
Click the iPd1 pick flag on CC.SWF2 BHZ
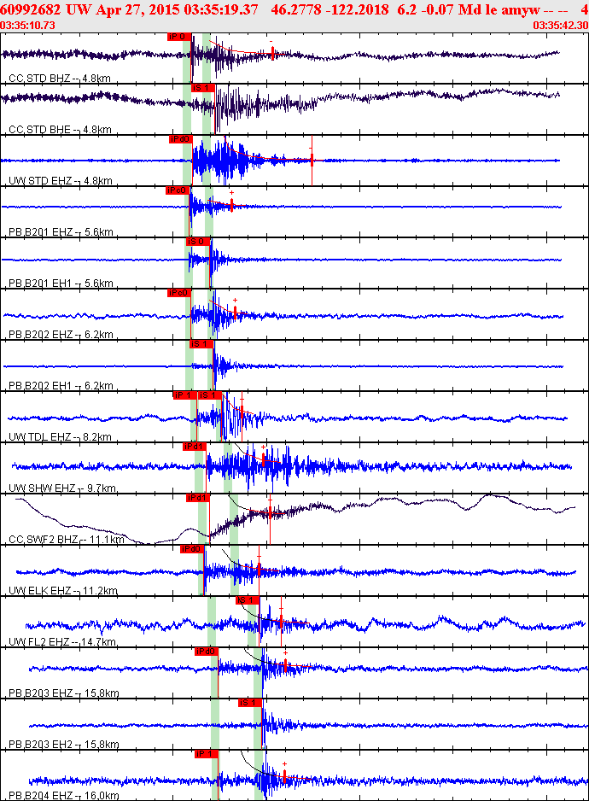198,498
